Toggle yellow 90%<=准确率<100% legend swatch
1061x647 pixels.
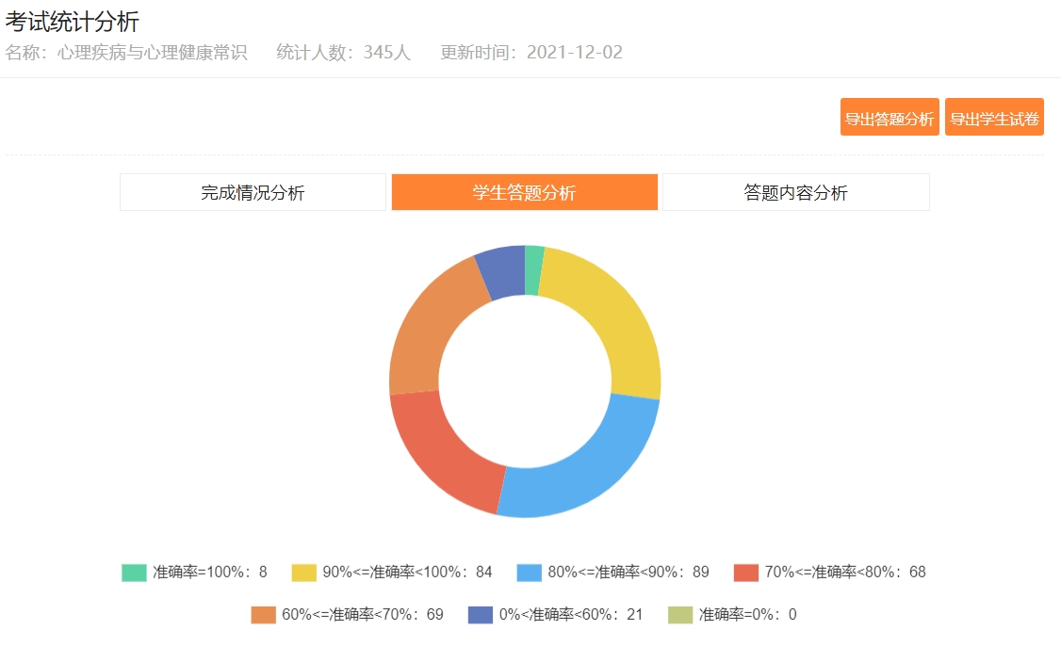coord(303,573)
